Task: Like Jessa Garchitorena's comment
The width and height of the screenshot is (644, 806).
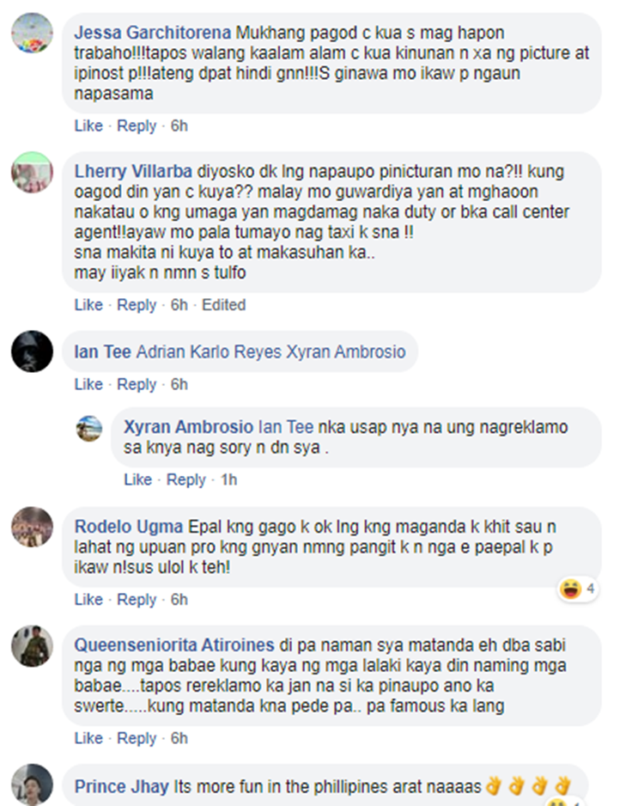Action: 88,126
